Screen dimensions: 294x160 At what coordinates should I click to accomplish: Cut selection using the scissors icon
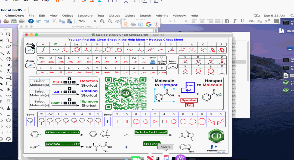54,21
